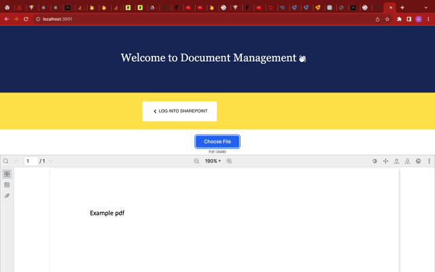The width and height of the screenshot is (435, 272).
Task: Zoom out of the PDF document
Action: tap(196, 161)
